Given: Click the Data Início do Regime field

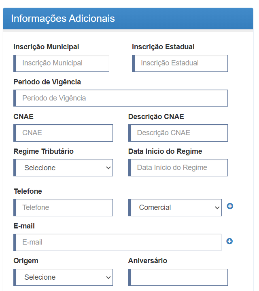Looking at the screenshot, I should click(178, 167).
